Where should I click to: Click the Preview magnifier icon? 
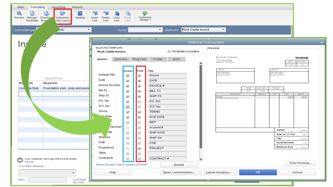(19, 14)
